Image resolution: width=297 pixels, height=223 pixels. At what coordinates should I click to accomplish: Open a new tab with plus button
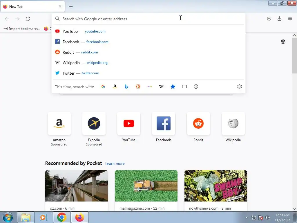71,7
